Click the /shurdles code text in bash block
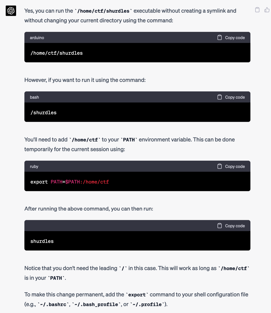 click(43, 112)
